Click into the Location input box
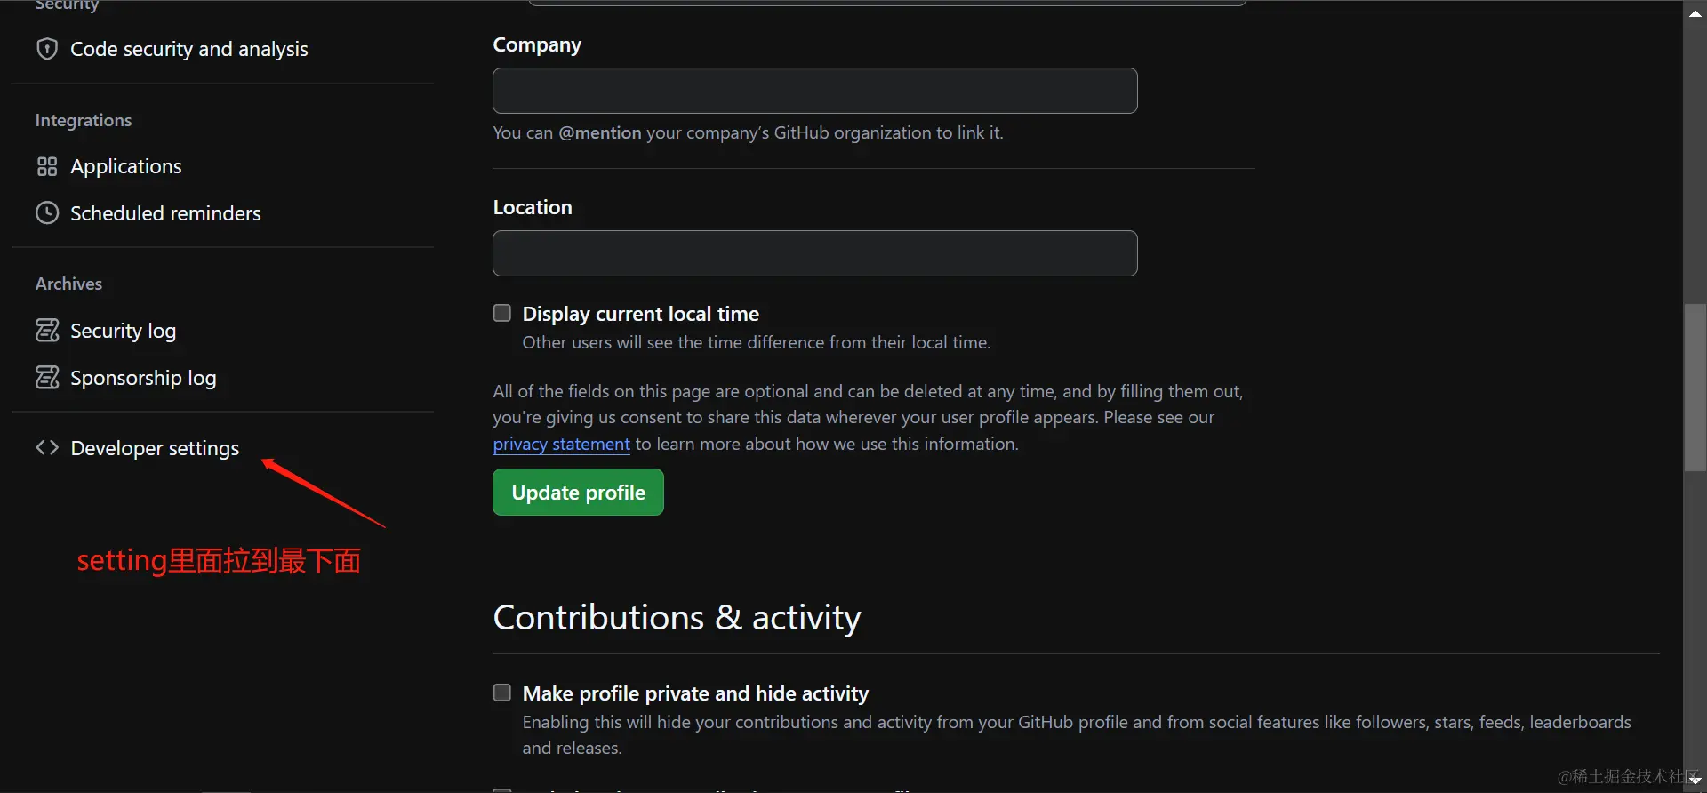This screenshot has height=793, width=1707. tap(814, 253)
